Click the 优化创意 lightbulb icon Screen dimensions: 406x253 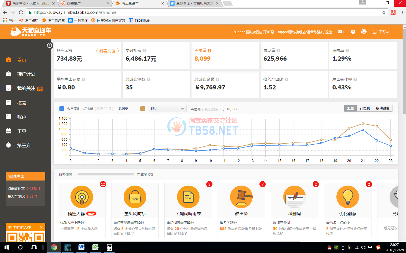[348, 197]
